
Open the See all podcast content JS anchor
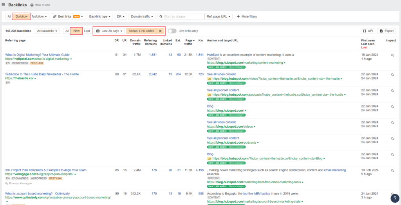[x=223, y=90]
